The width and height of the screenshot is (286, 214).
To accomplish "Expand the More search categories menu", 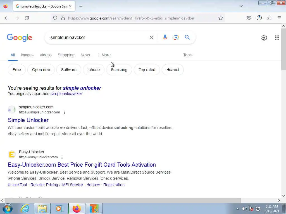I will [x=104, y=55].
